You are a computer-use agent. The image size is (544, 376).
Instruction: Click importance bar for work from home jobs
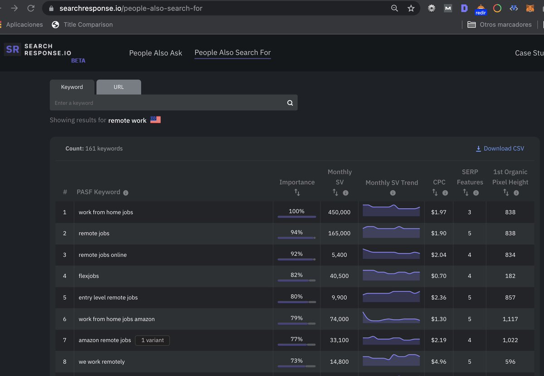[x=297, y=217]
